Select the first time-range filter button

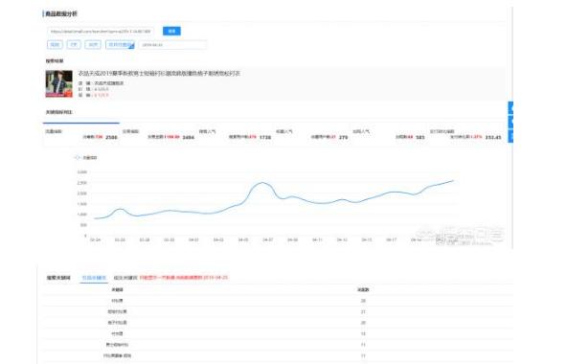pos(55,44)
